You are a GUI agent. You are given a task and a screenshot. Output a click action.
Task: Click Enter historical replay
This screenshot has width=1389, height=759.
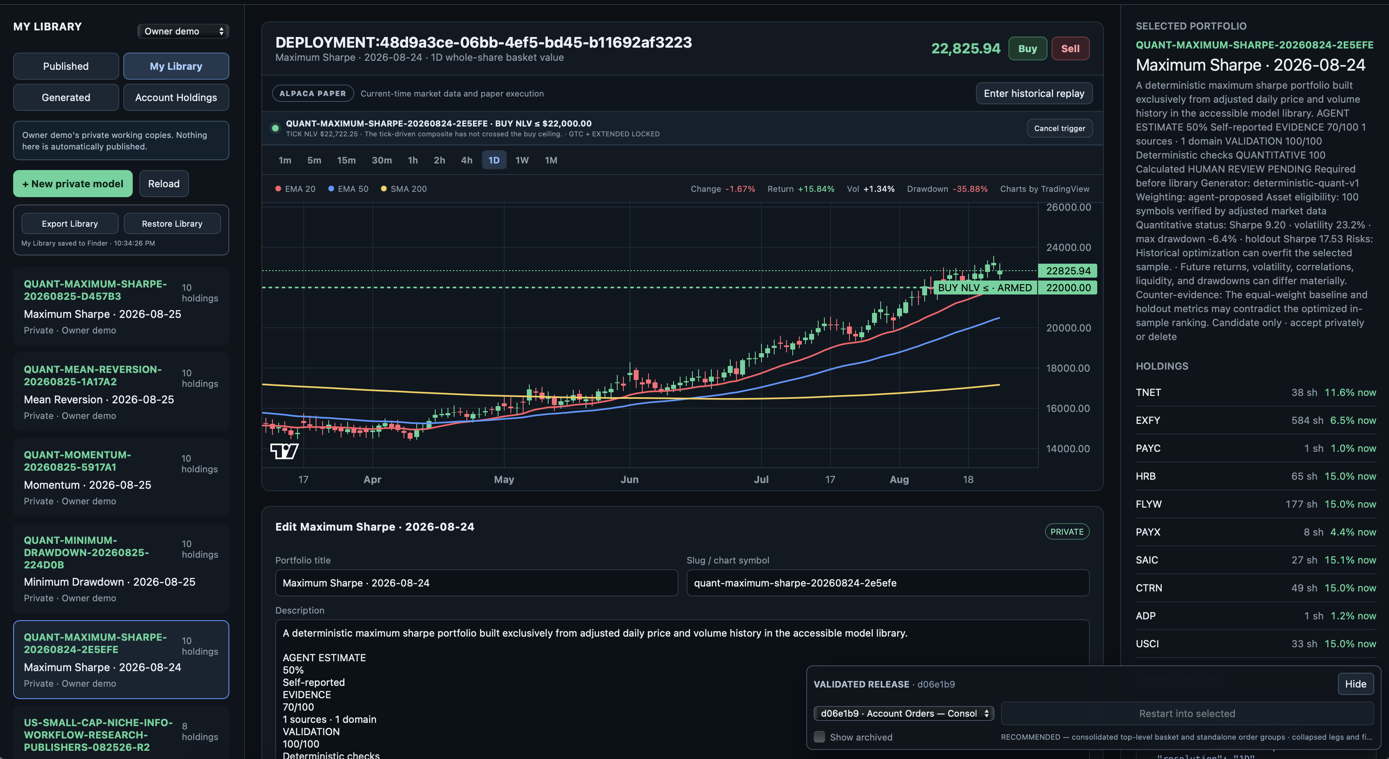click(x=1034, y=93)
